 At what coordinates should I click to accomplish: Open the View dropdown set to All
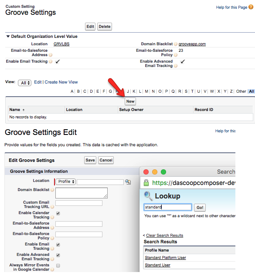[24, 83]
